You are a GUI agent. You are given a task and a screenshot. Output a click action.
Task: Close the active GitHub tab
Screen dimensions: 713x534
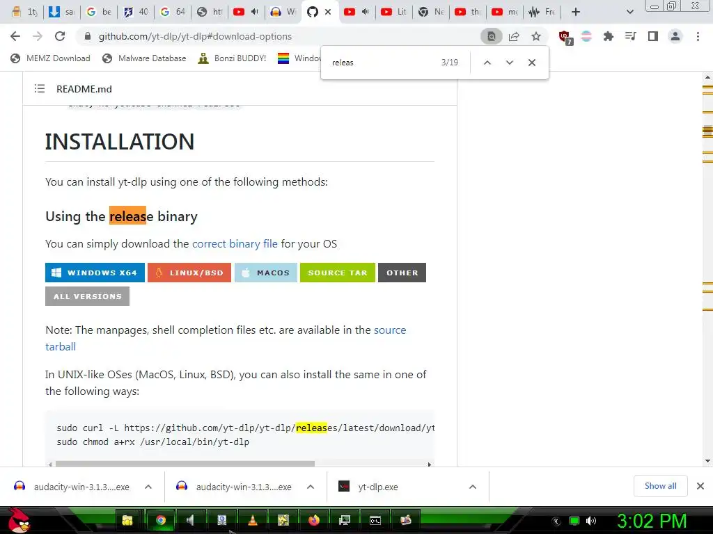tap(328, 12)
